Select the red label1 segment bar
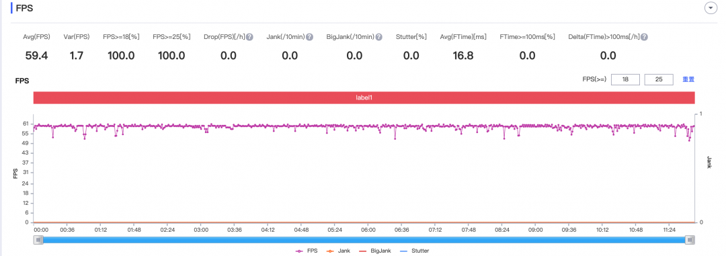This screenshot has width=726, height=256. click(364, 97)
